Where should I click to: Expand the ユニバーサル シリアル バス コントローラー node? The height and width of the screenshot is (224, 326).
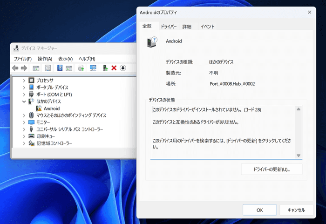[x=24, y=129]
